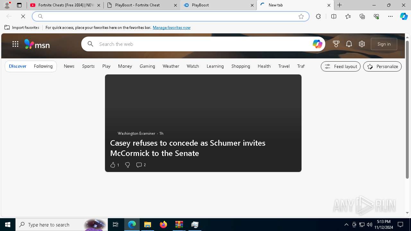
Task: Focus the browser address bar
Action: coord(170,16)
